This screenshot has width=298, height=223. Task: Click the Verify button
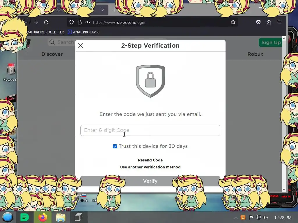(150, 181)
